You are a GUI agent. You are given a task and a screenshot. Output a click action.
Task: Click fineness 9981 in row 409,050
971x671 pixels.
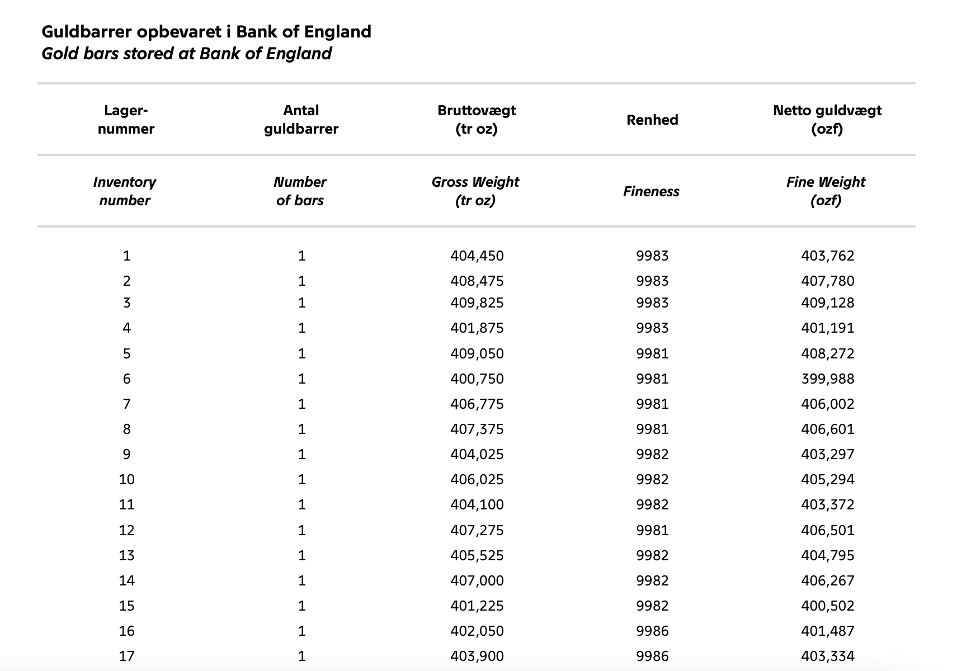pos(652,354)
